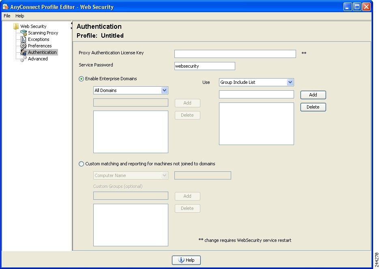Click the Authentication tree icon
This screenshot has width=380, height=269.
[x=23, y=52]
